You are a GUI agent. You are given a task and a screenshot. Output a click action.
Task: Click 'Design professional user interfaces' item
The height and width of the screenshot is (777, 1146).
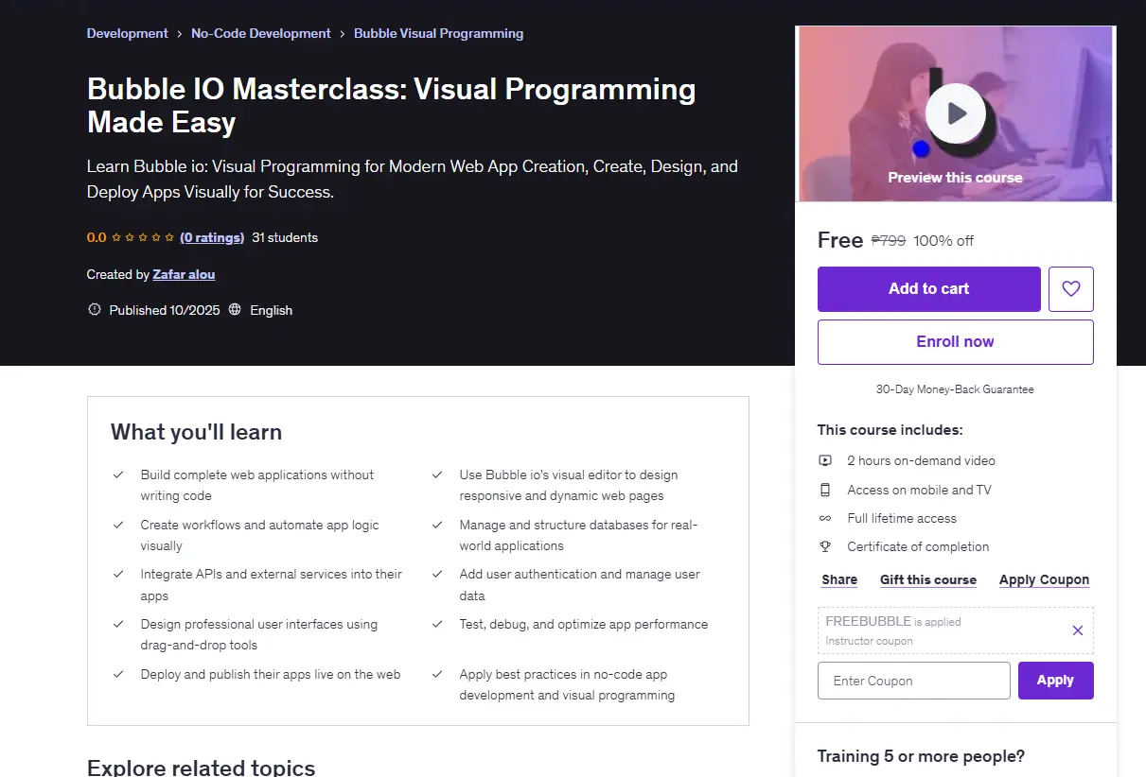coord(259,635)
